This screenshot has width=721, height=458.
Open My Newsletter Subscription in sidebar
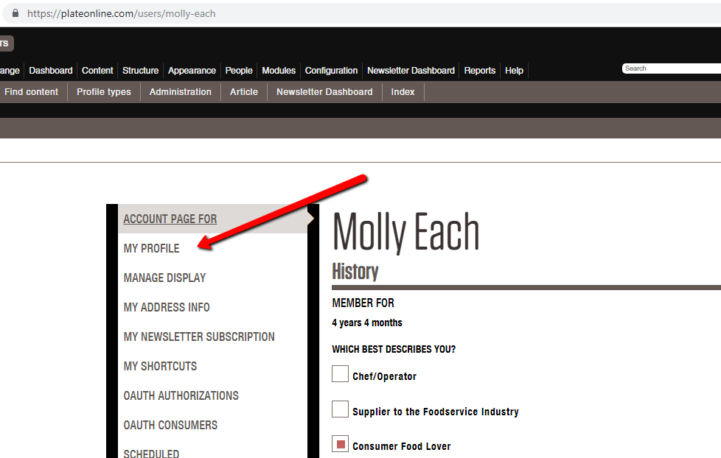pos(199,337)
